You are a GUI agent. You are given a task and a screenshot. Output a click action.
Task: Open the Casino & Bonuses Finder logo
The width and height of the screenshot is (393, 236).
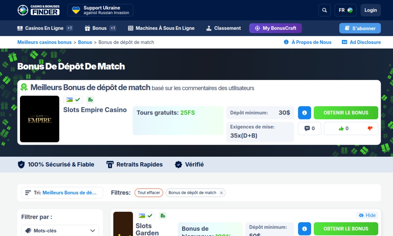click(39, 10)
